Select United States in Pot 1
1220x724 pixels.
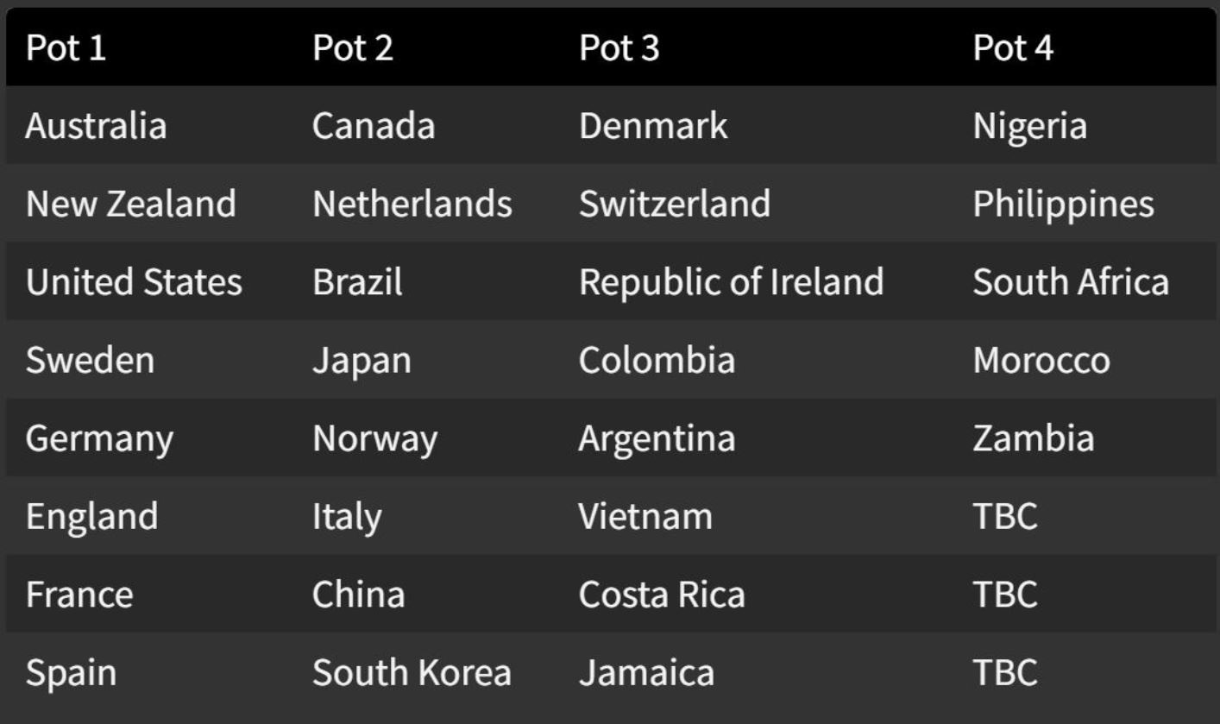click(134, 282)
